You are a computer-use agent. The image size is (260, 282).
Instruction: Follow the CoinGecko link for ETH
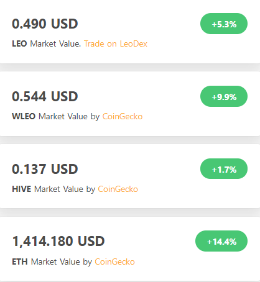114,262
